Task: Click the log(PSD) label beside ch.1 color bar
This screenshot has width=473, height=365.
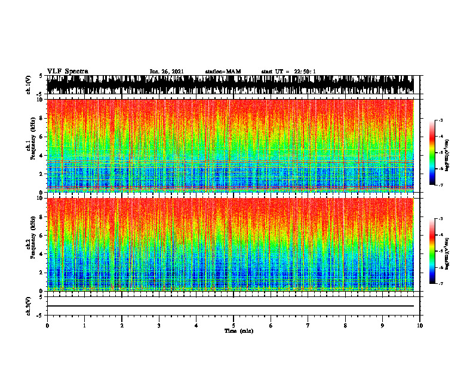Action: [447, 156]
